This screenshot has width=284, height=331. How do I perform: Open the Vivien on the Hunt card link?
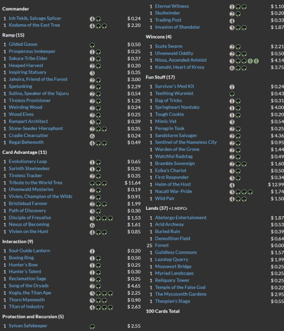pos(28,231)
